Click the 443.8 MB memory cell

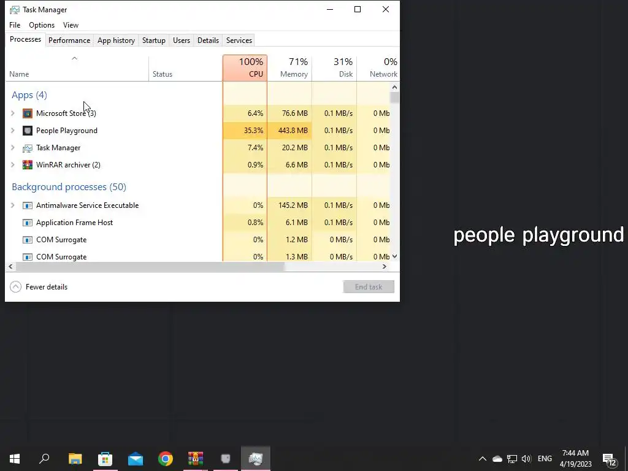[x=289, y=131]
